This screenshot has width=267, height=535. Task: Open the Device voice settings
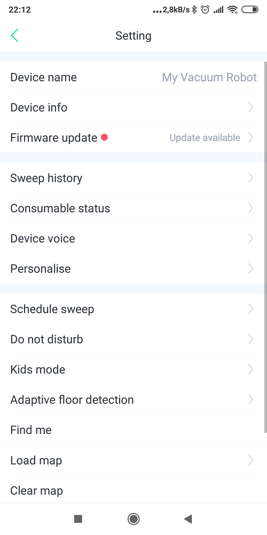(133, 238)
